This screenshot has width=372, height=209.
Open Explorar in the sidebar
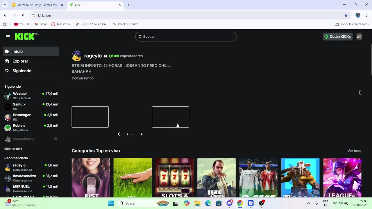[31, 61]
